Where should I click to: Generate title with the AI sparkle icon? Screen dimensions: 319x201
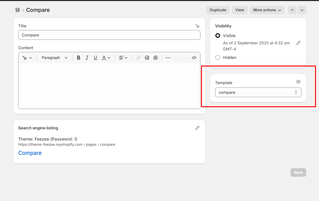[x=198, y=26]
